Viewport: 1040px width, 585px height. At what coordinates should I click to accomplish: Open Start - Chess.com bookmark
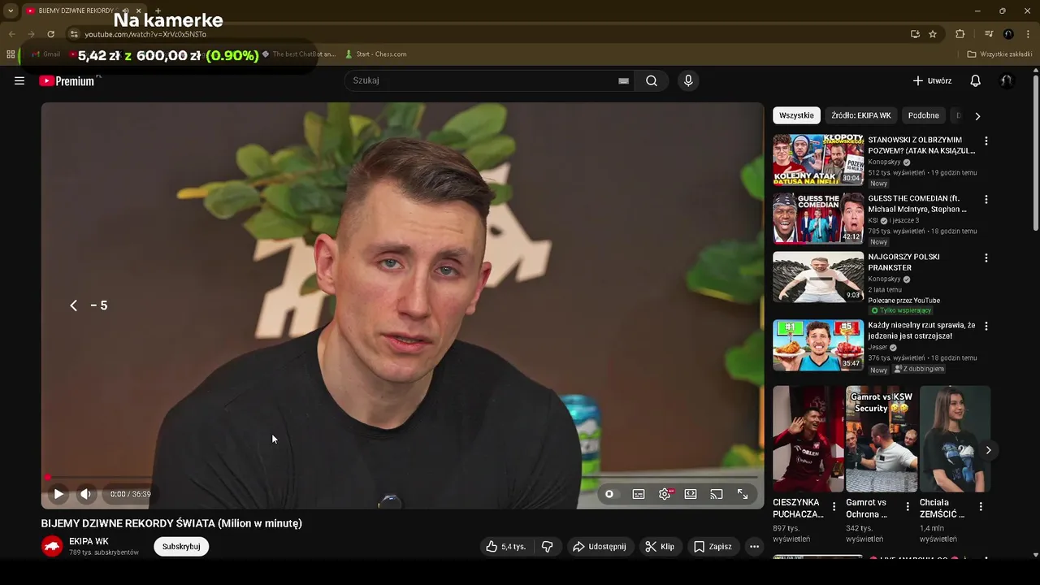[375, 54]
